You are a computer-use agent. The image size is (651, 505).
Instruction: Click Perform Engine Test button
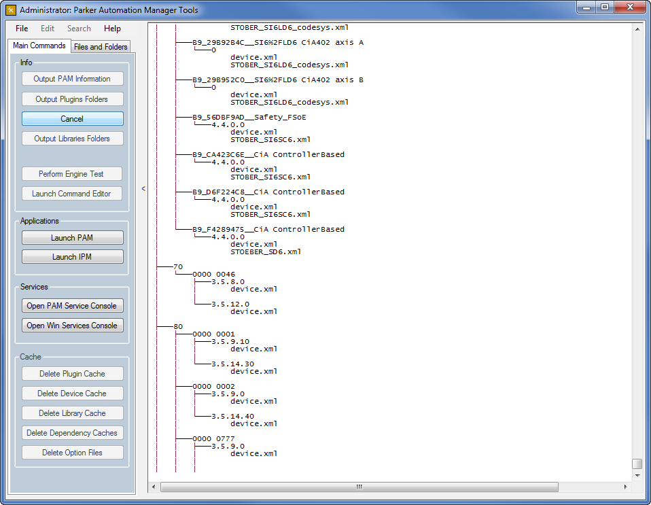72,173
